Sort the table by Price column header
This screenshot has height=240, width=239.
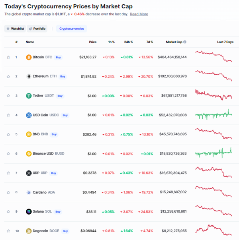[x=93, y=42]
